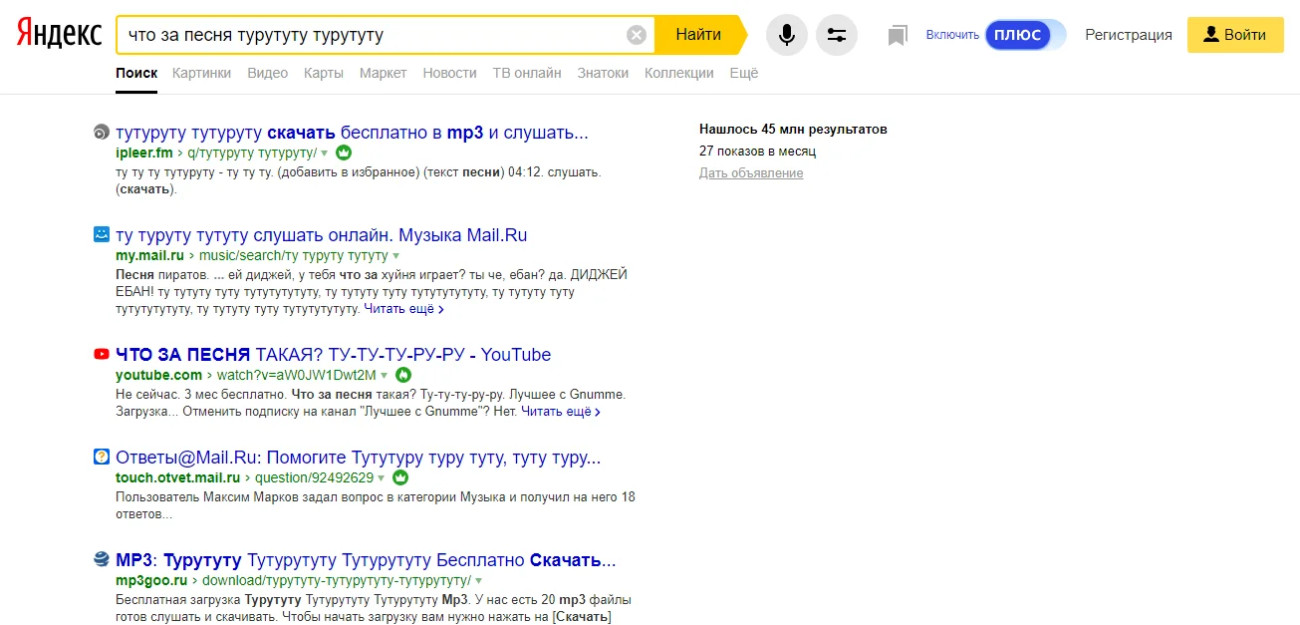
Task: Click the youtube.com domain link
Action: [158, 376]
